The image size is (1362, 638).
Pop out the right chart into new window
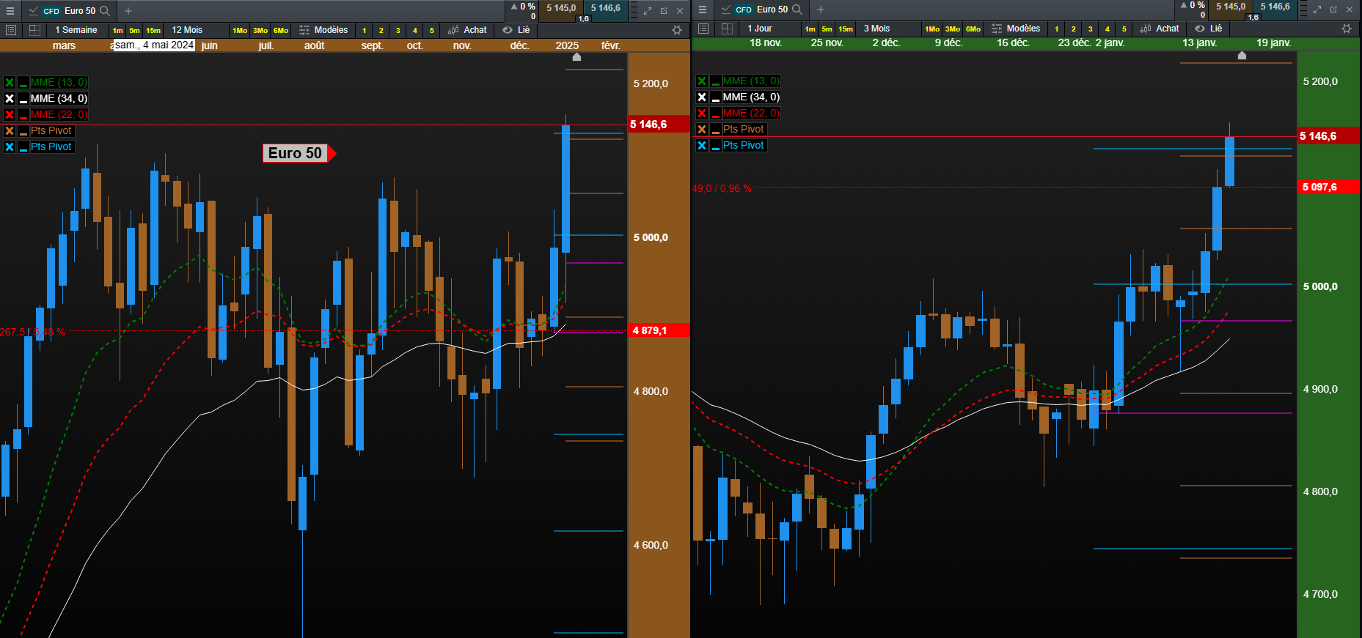pyautogui.click(x=1333, y=10)
